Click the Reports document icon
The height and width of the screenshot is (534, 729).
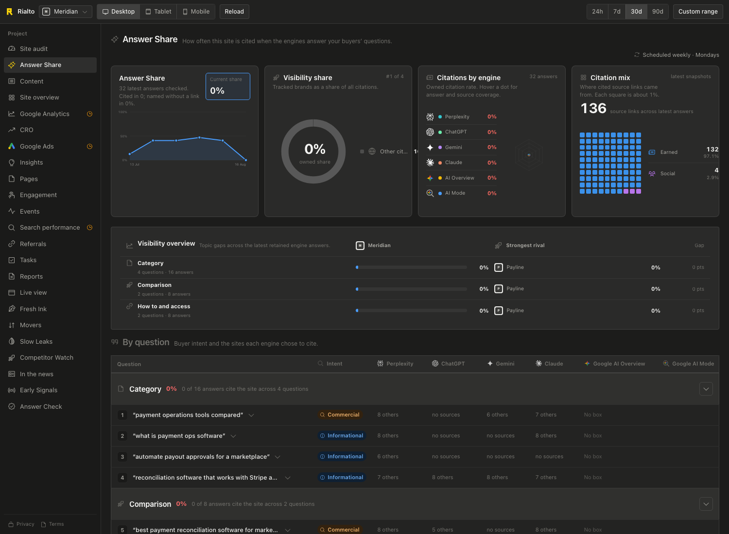(12, 276)
